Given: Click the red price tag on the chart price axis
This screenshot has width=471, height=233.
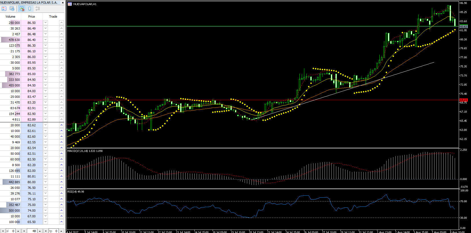Looking at the screenshot, I should [464, 100].
